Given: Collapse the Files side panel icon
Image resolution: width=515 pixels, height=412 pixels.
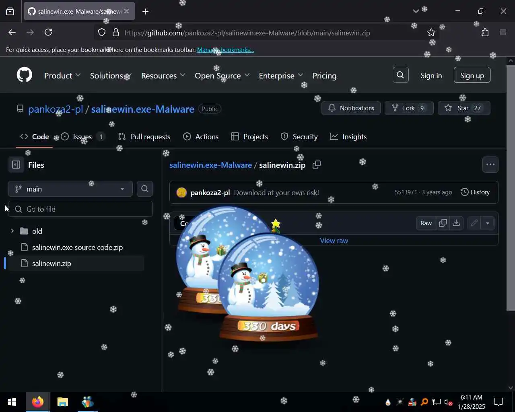Looking at the screenshot, I should click(x=16, y=165).
